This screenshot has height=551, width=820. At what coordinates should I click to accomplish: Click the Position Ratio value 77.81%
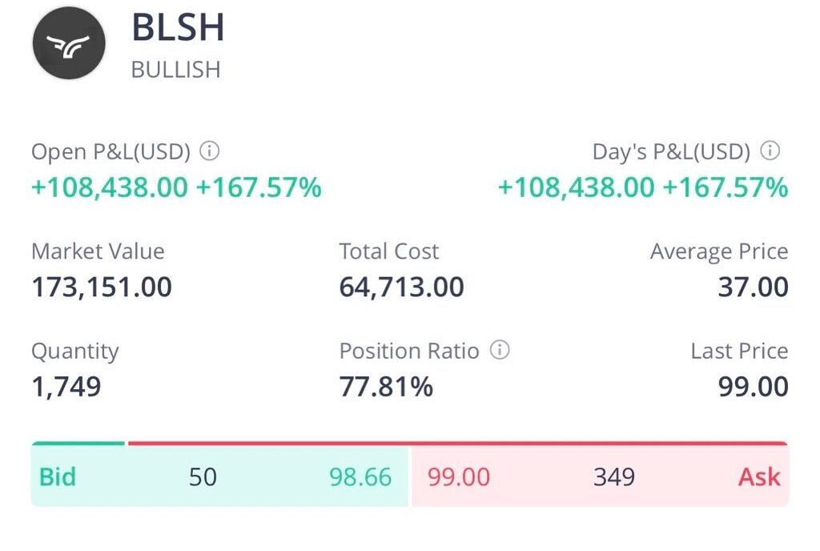pyautogui.click(x=386, y=387)
